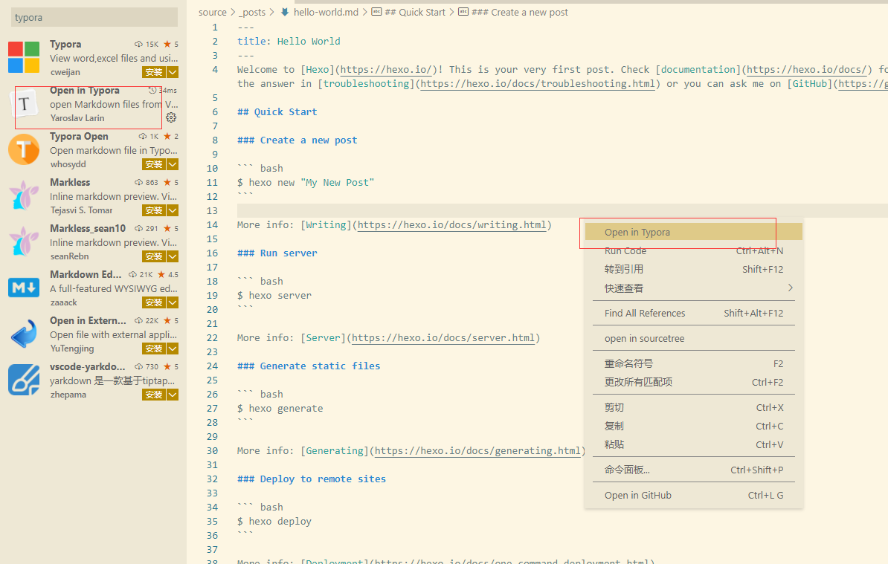Click the Open in Typora extension T icon
The height and width of the screenshot is (564, 888).
[x=24, y=104]
